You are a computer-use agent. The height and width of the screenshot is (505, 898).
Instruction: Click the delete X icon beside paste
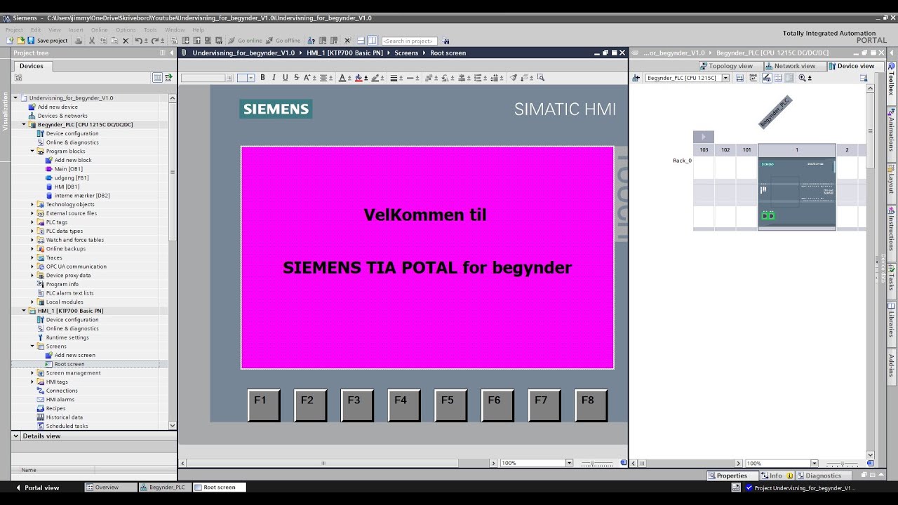125,41
